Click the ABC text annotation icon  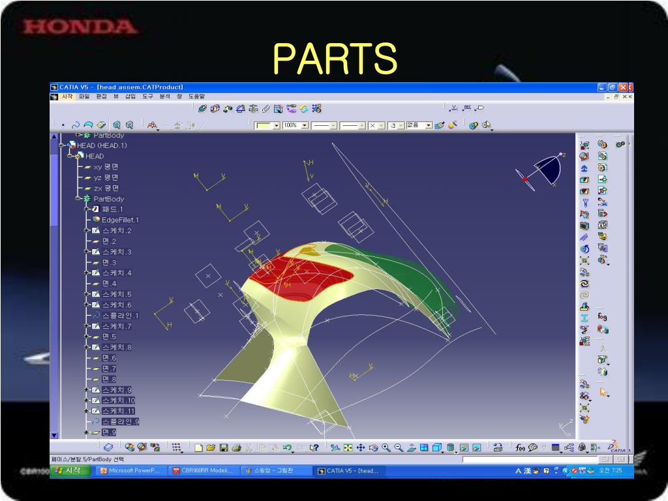click(x=467, y=108)
